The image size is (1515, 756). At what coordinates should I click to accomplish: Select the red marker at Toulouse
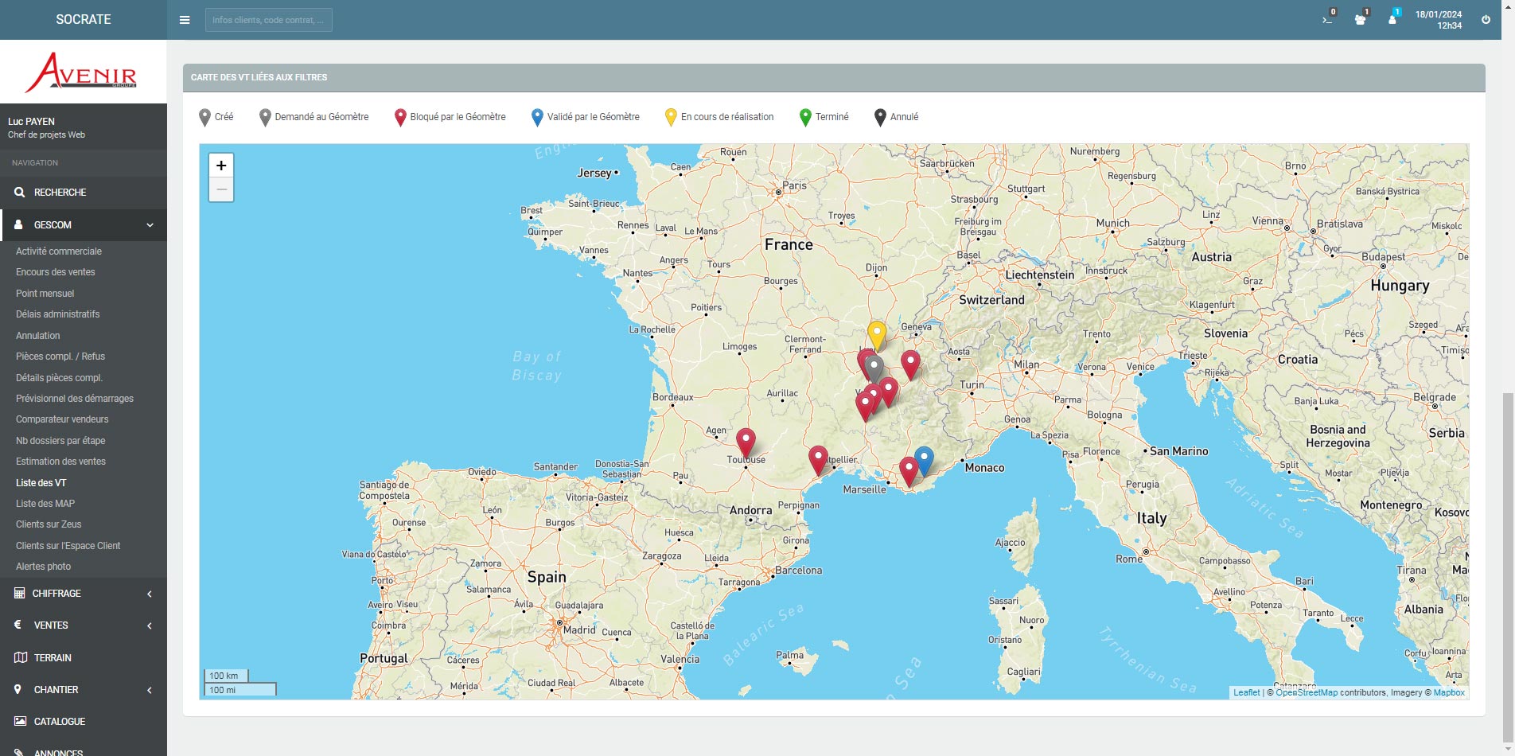[x=746, y=441]
